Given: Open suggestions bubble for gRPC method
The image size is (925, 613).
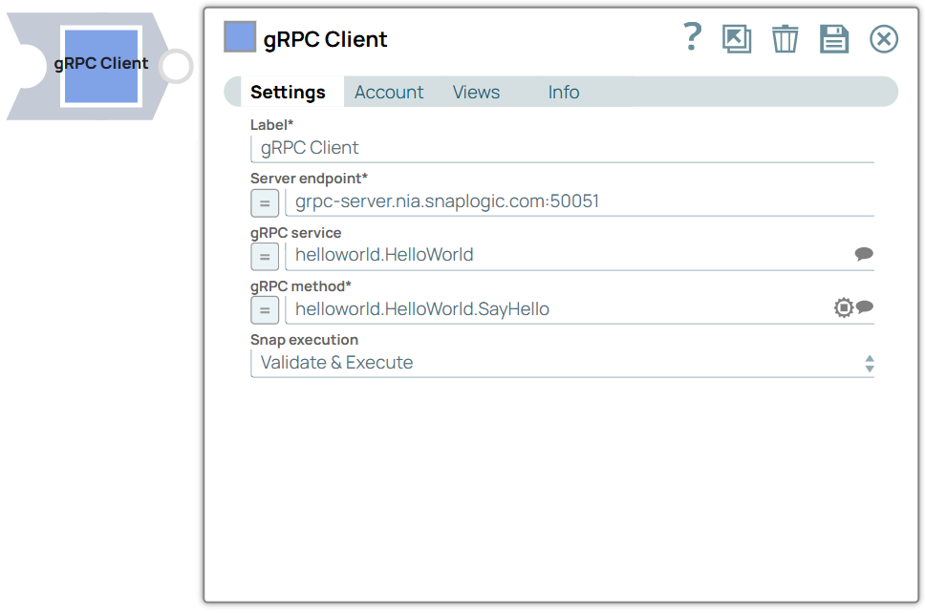Looking at the screenshot, I should click(865, 307).
